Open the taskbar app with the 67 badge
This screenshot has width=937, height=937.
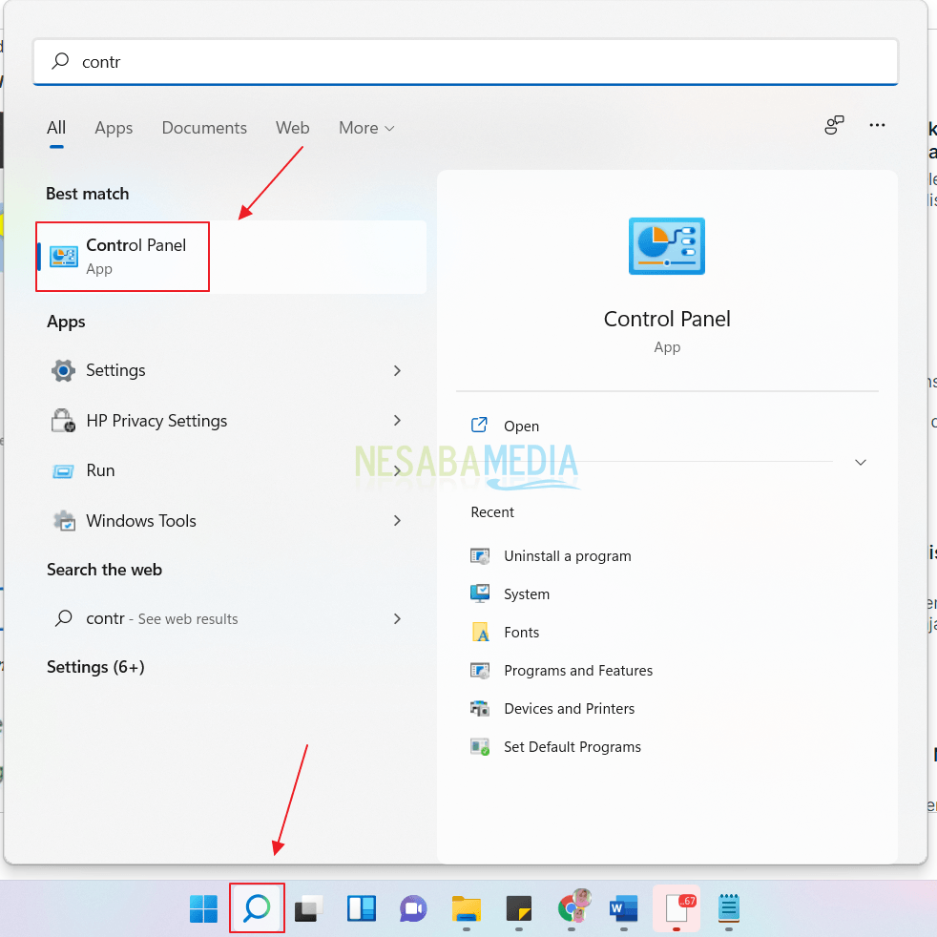click(677, 909)
